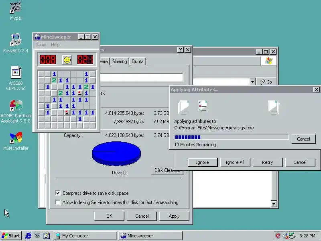
Task: Select the WCE60 CEPC.vhd file icon
Action: (x=16, y=78)
